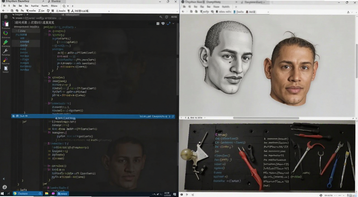
Task: Switch to the browser item on the taskbar
Action: [27, 193]
